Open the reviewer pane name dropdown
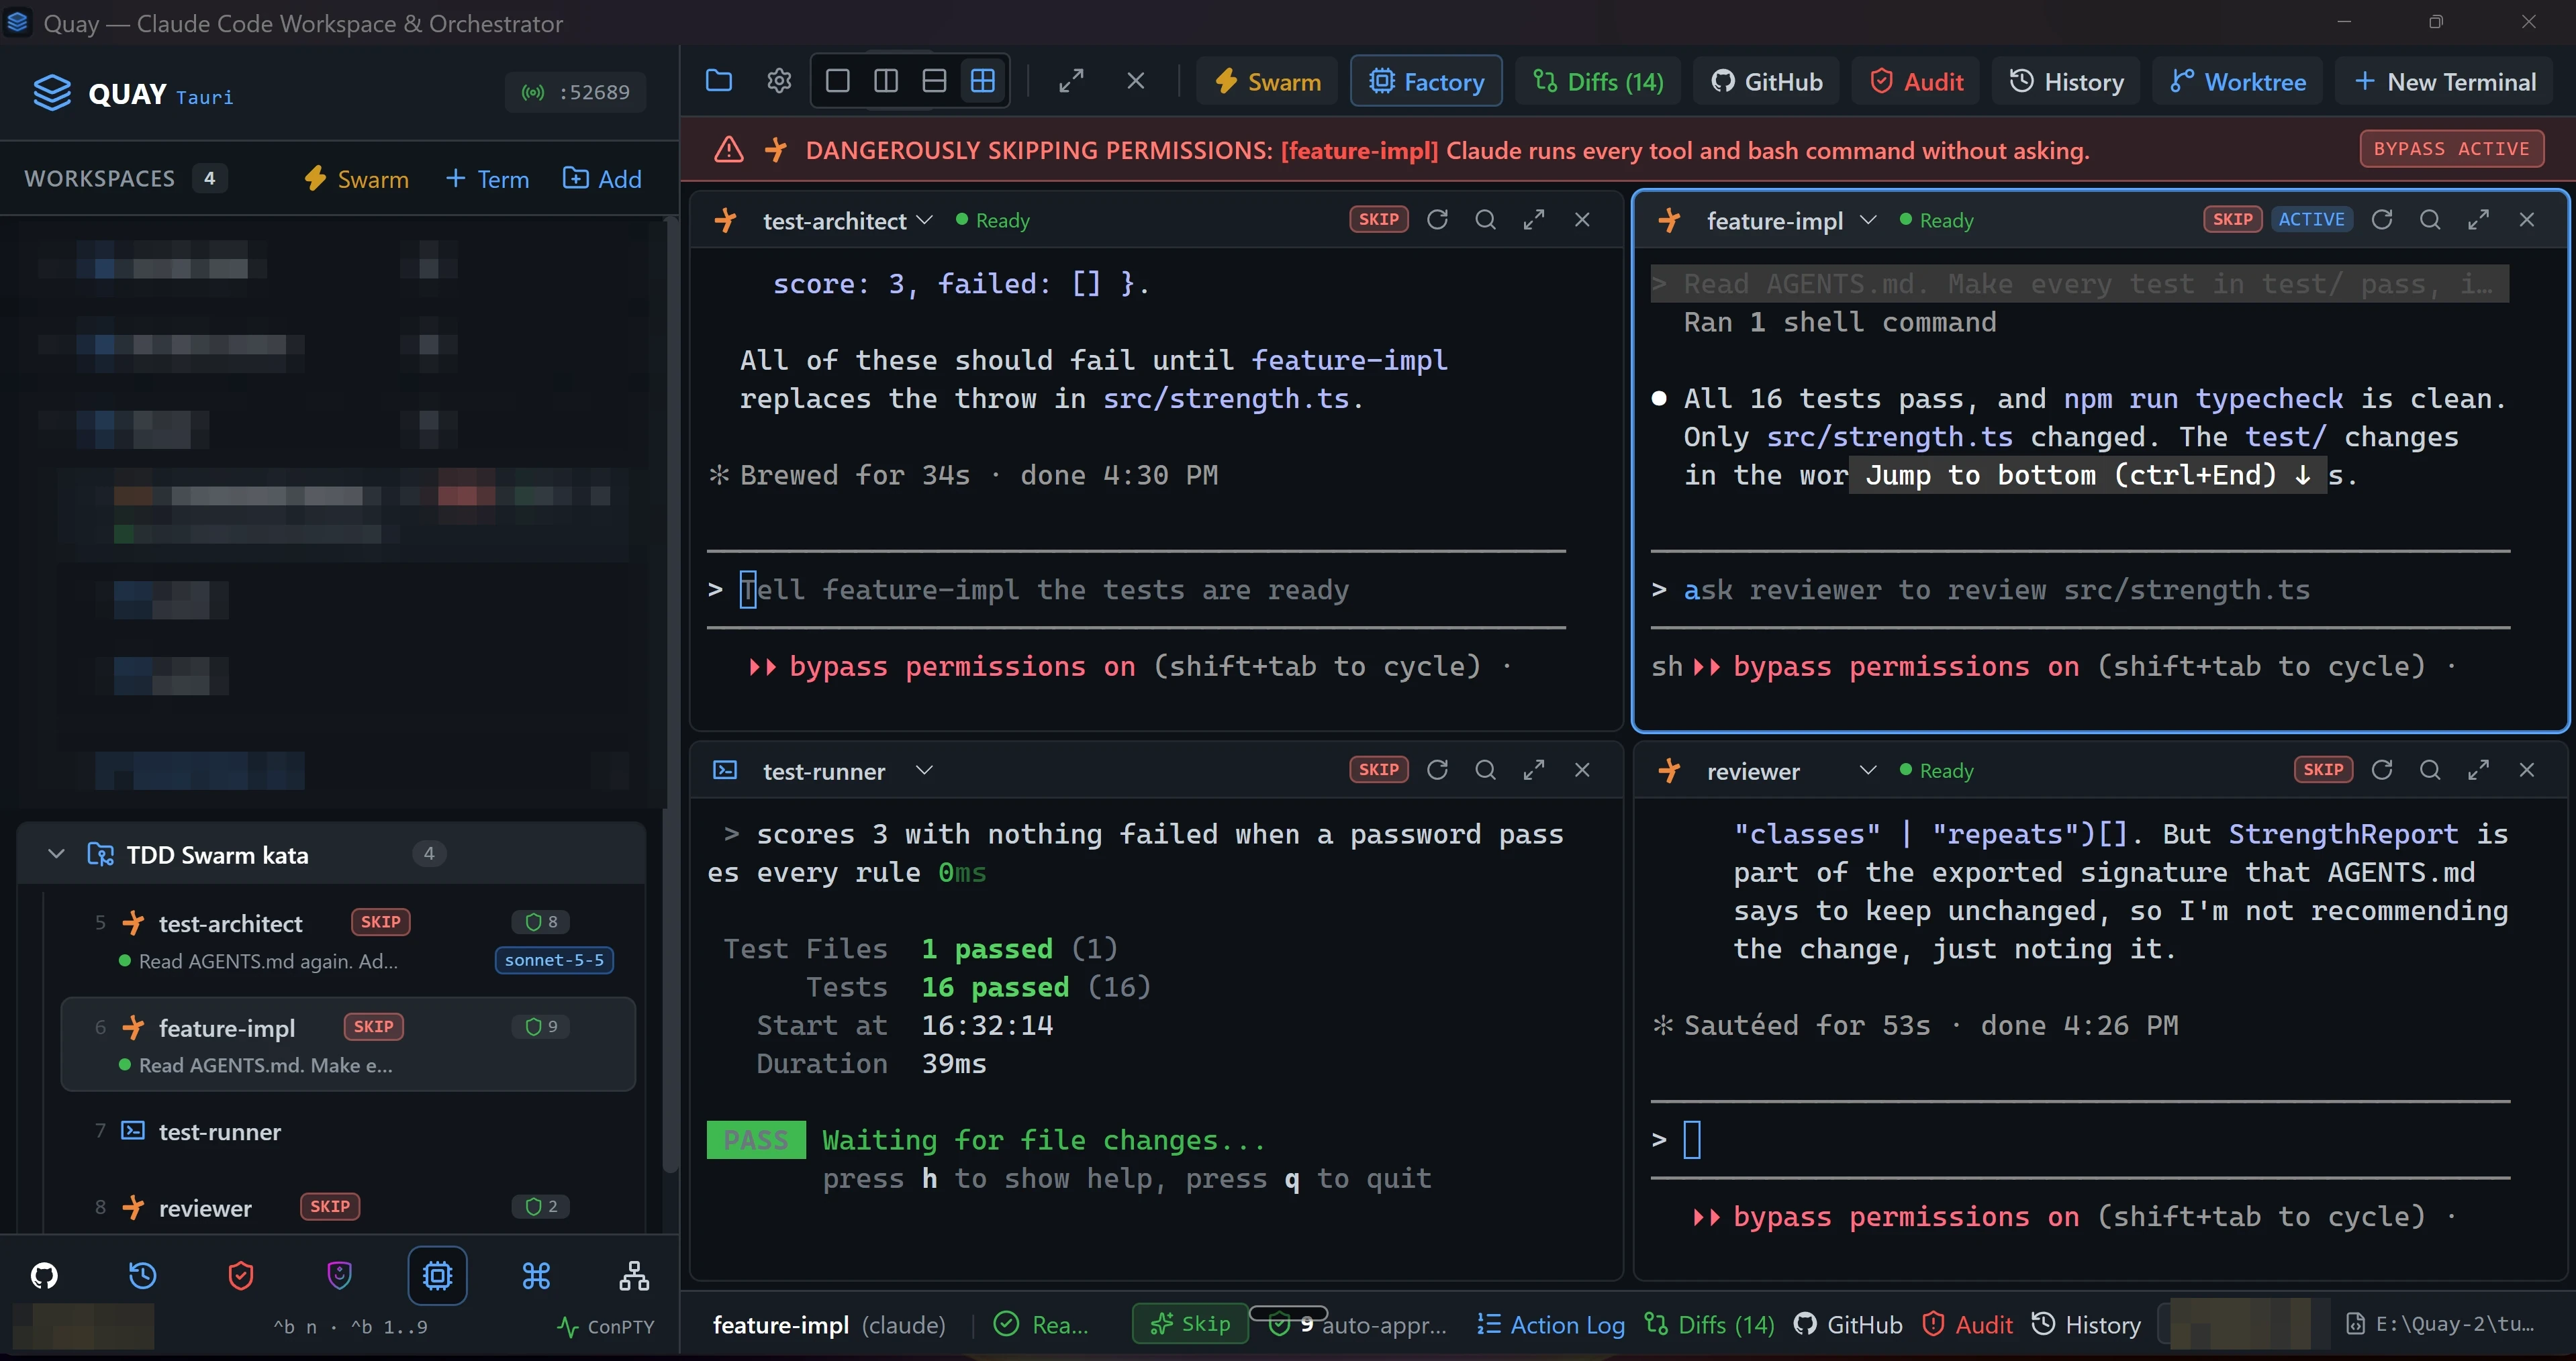Screen dimensions: 2576x1361 [x=1867, y=770]
